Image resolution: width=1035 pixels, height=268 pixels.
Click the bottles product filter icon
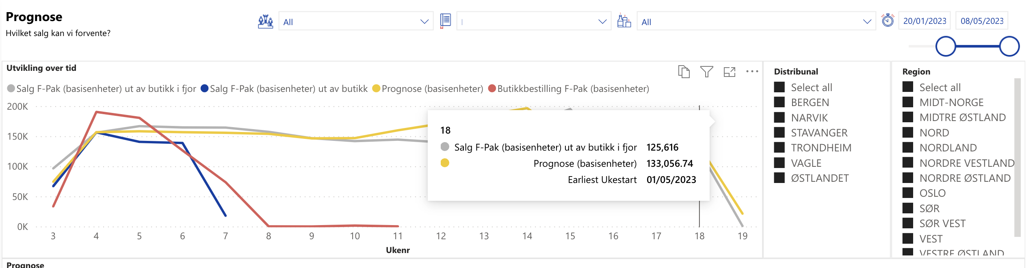point(624,21)
